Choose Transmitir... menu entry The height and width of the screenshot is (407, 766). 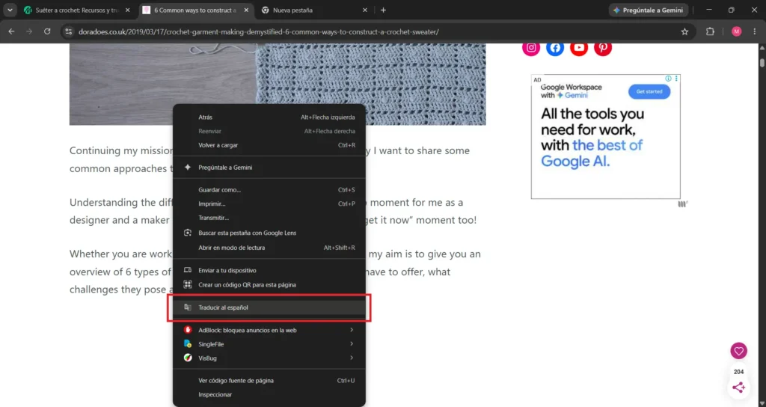pyautogui.click(x=269, y=218)
